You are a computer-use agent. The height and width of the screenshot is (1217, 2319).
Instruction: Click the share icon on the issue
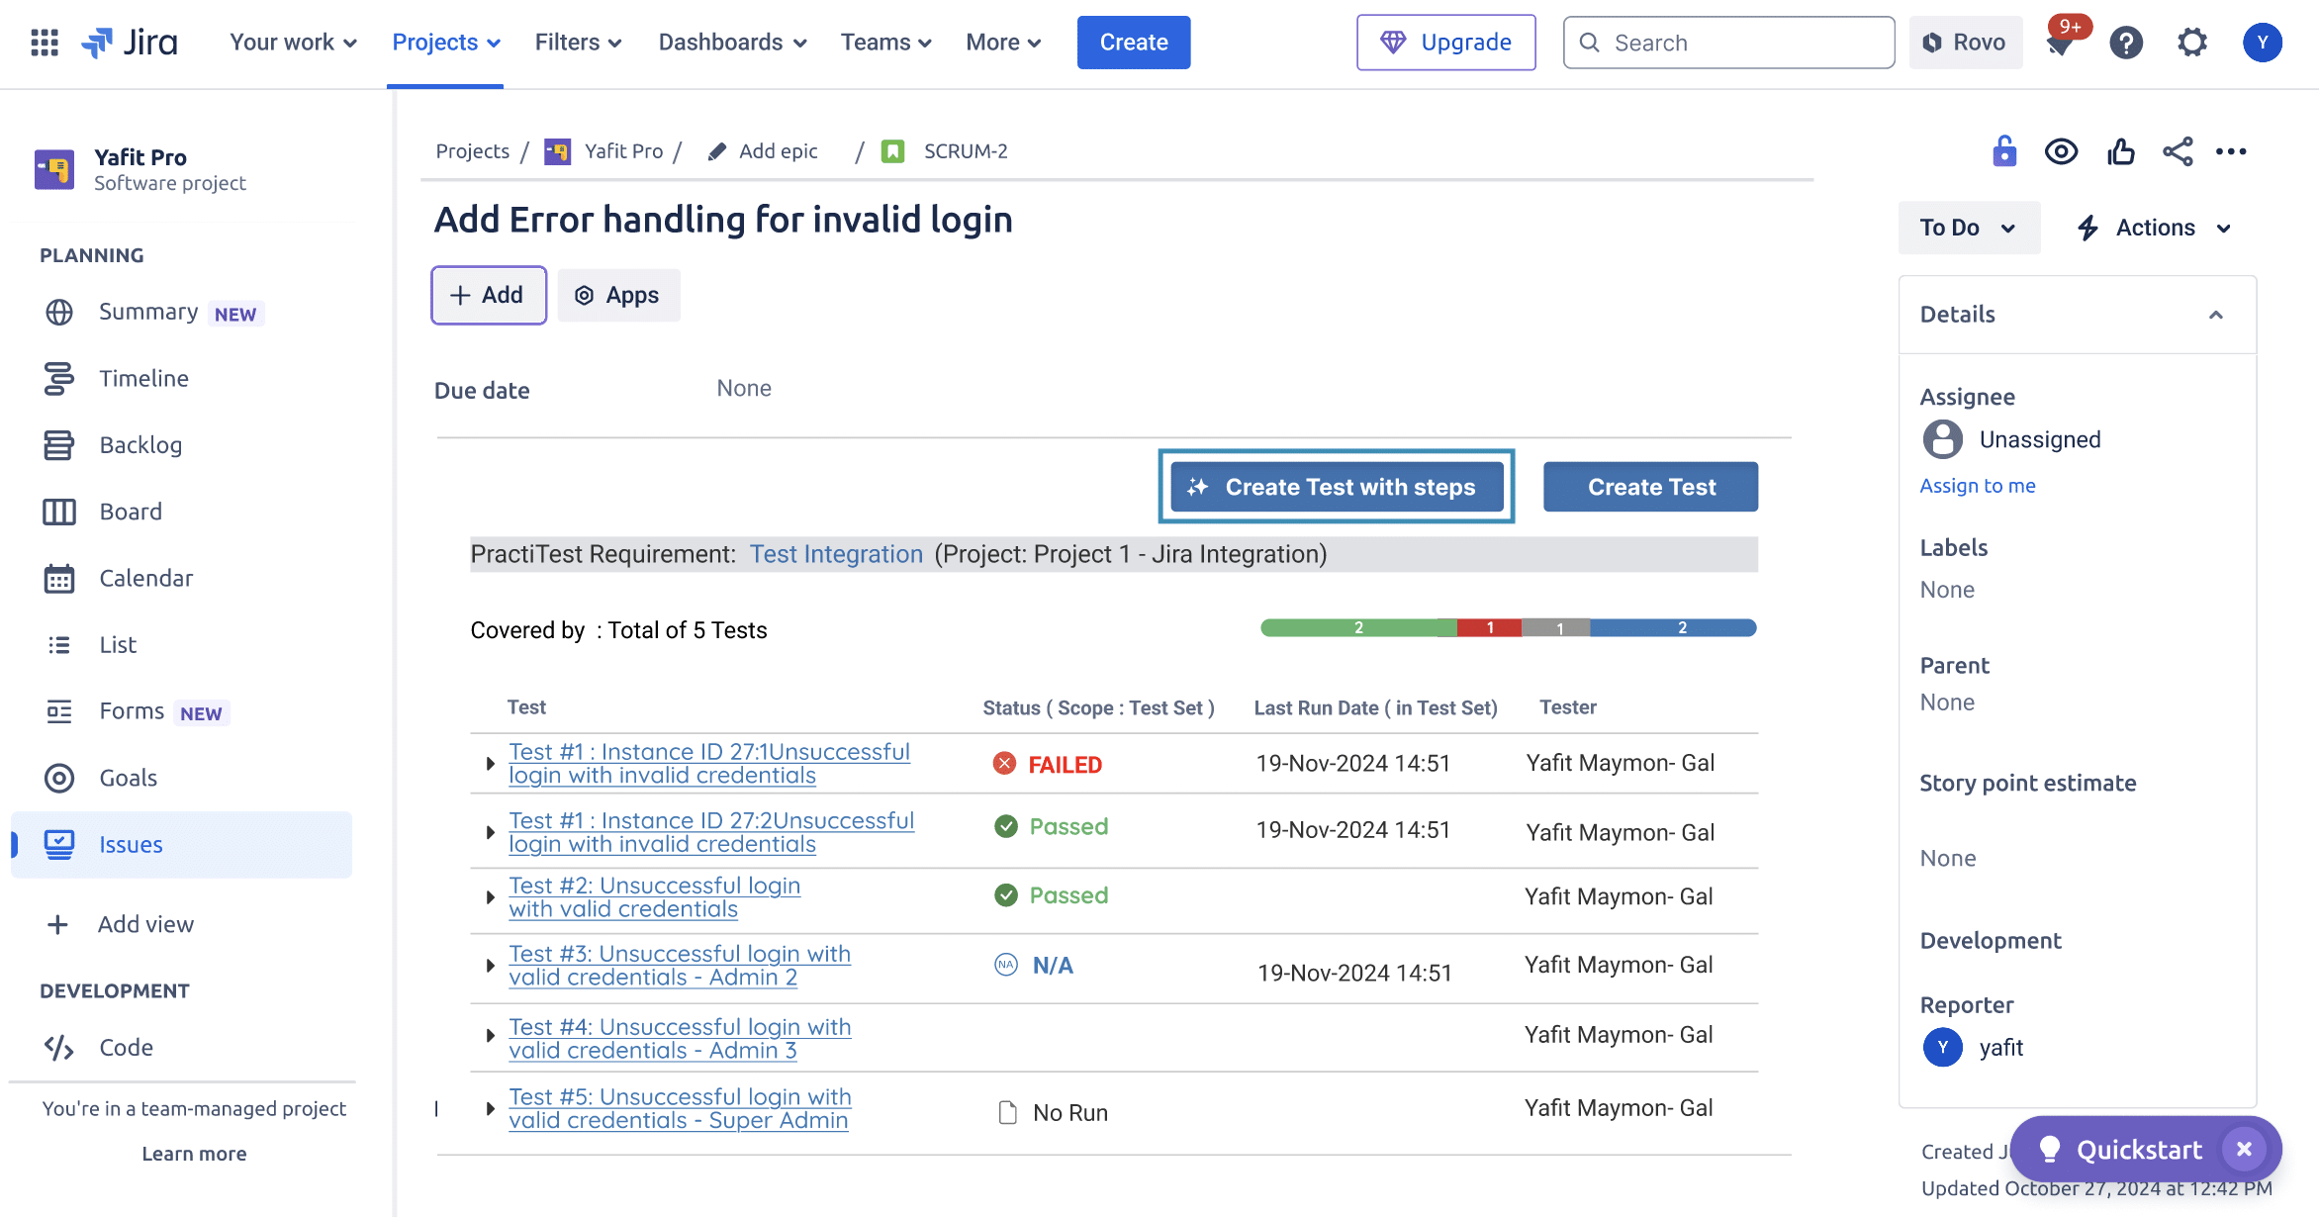pos(2178,150)
